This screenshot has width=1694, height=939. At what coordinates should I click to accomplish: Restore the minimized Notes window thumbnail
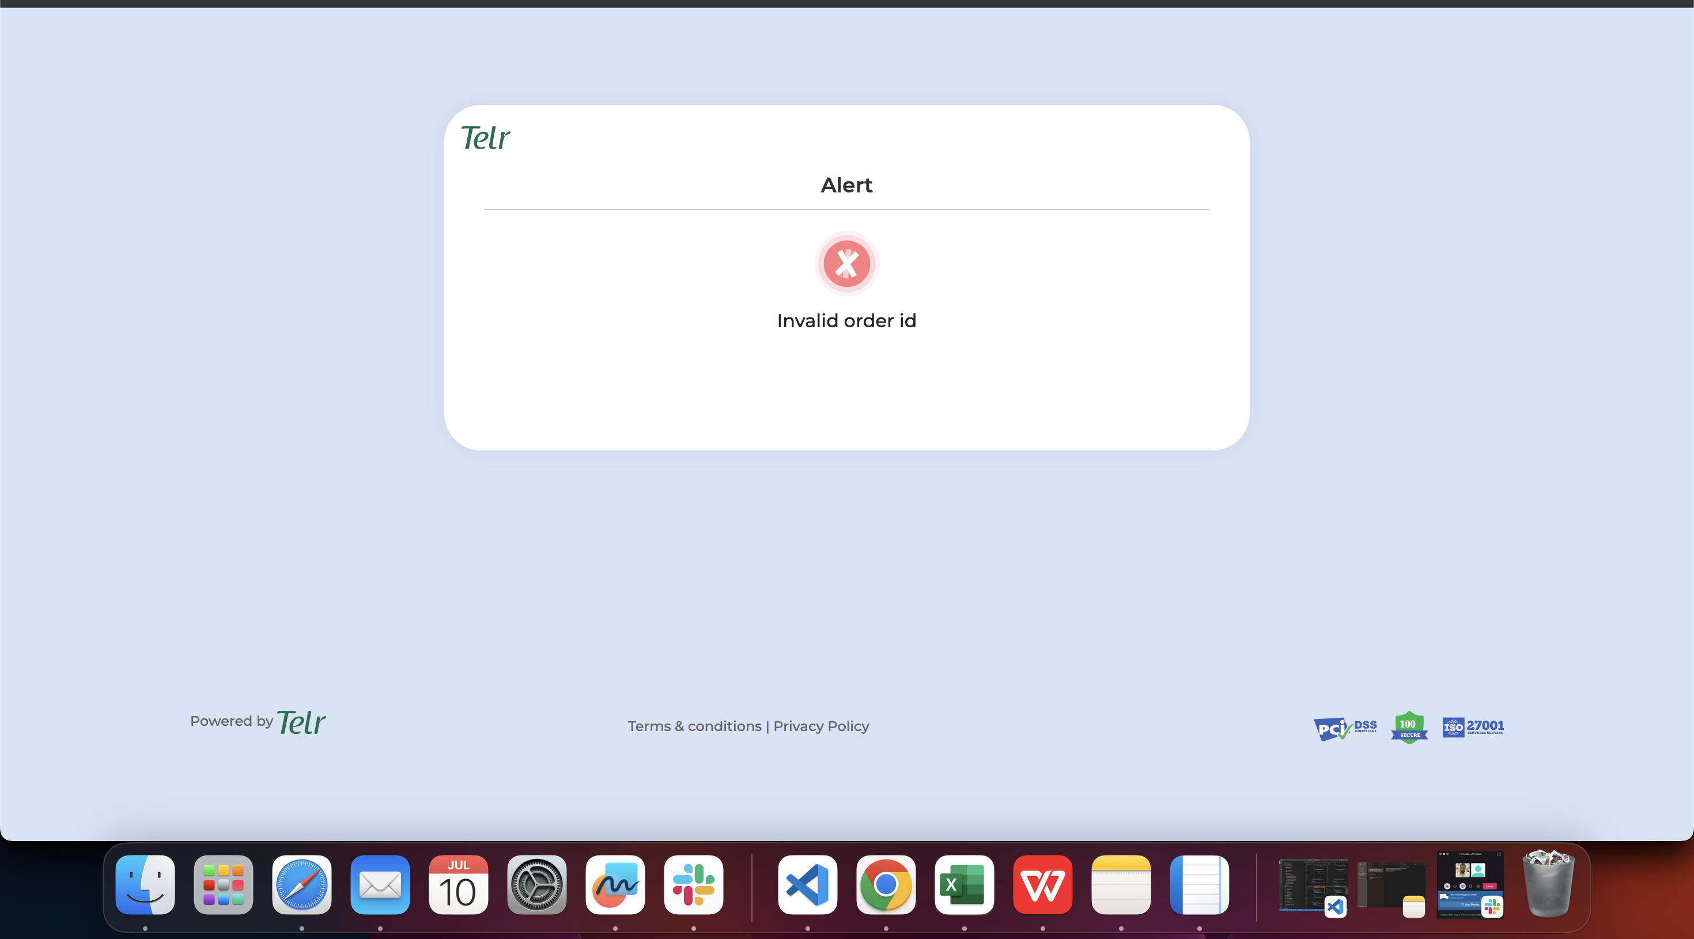pos(1391,886)
